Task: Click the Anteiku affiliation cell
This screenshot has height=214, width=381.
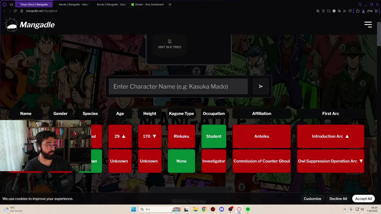Action: 262,136
